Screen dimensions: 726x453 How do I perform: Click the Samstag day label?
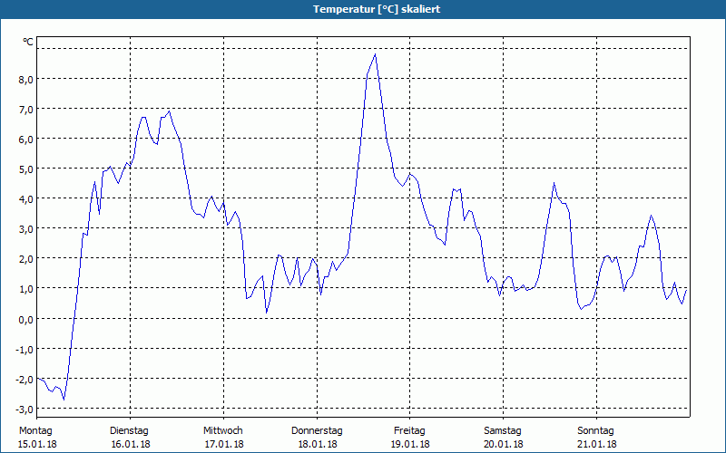pyautogui.click(x=503, y=431)
